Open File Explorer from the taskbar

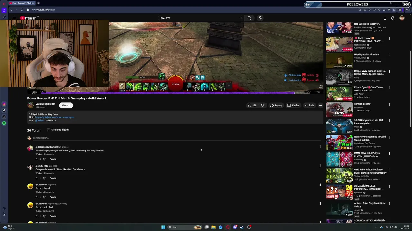213,227
